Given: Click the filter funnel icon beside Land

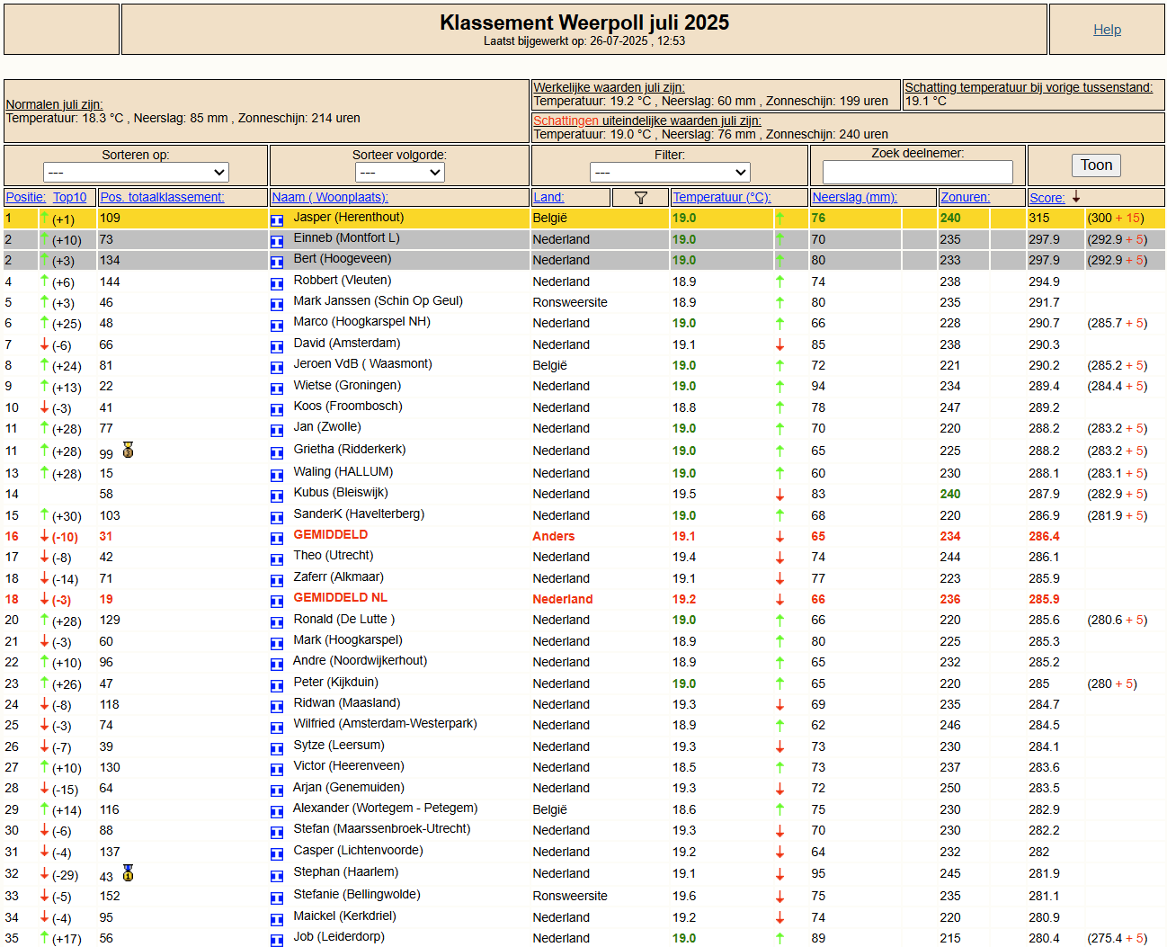Looking at the screenshot, I should pyautogui.click(x=640, y=198).
